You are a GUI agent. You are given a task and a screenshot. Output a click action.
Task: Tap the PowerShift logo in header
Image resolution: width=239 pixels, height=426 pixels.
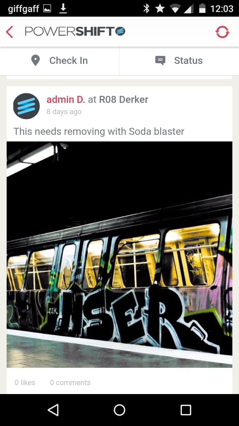click(x=75, y=32)
